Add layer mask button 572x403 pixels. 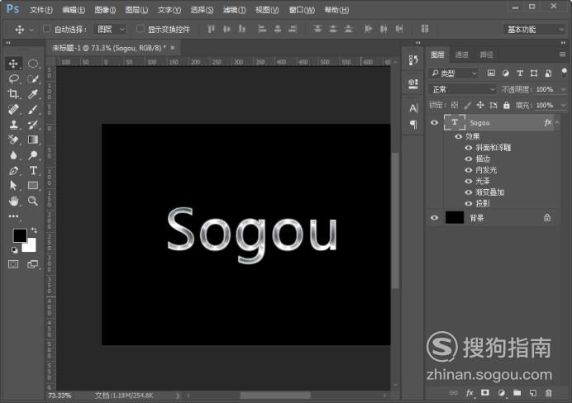[485, 393]
